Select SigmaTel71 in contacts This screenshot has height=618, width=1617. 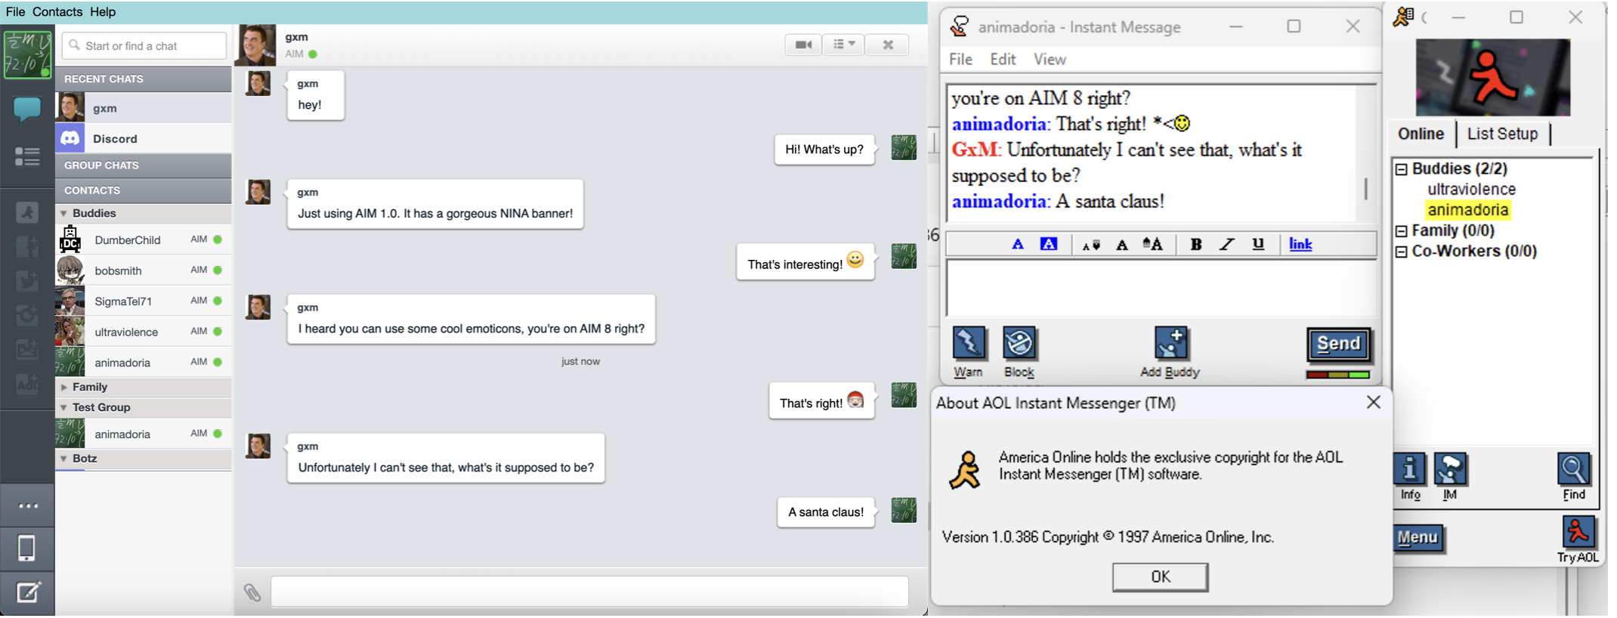click(x=144, y=301)
